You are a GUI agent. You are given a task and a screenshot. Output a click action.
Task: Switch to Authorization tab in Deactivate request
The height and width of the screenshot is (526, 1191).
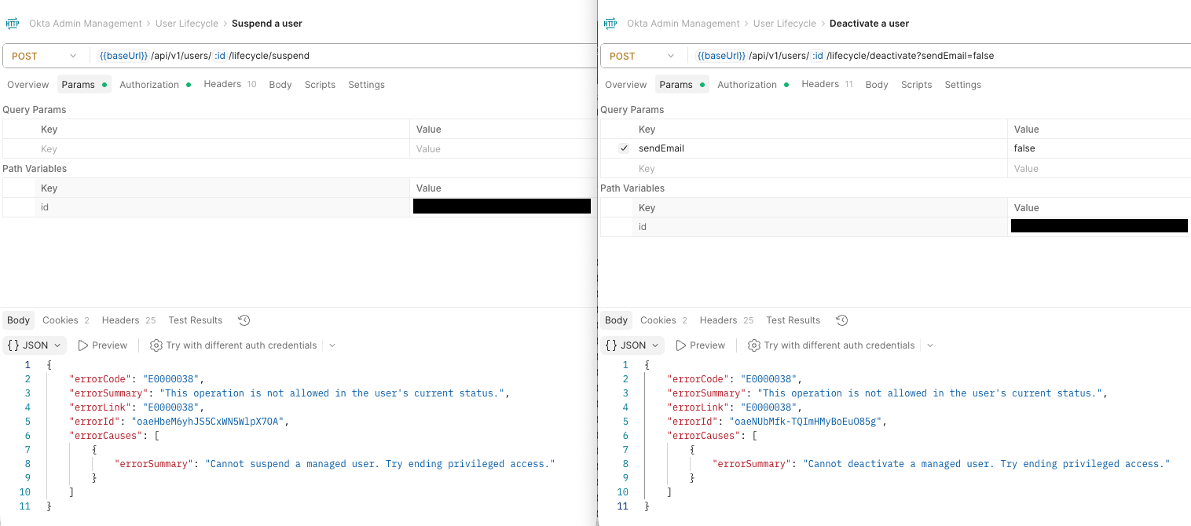pos(753,85)
